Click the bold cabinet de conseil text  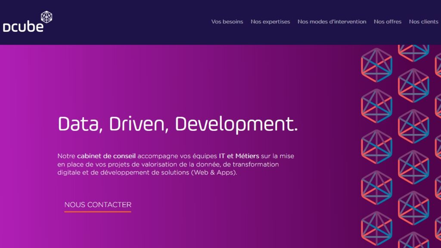coord(106,156)
